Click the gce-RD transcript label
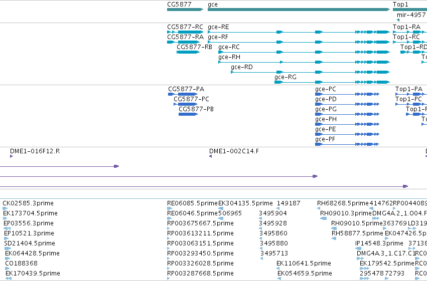The height and width of the screenshot is (281, 427). pos(242,67)
